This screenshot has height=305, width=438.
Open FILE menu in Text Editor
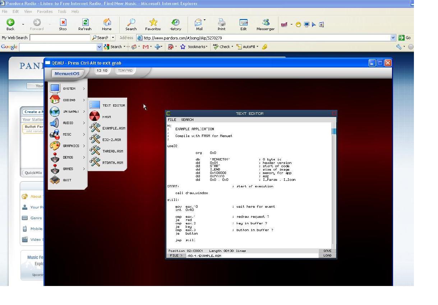click(172, 120)
